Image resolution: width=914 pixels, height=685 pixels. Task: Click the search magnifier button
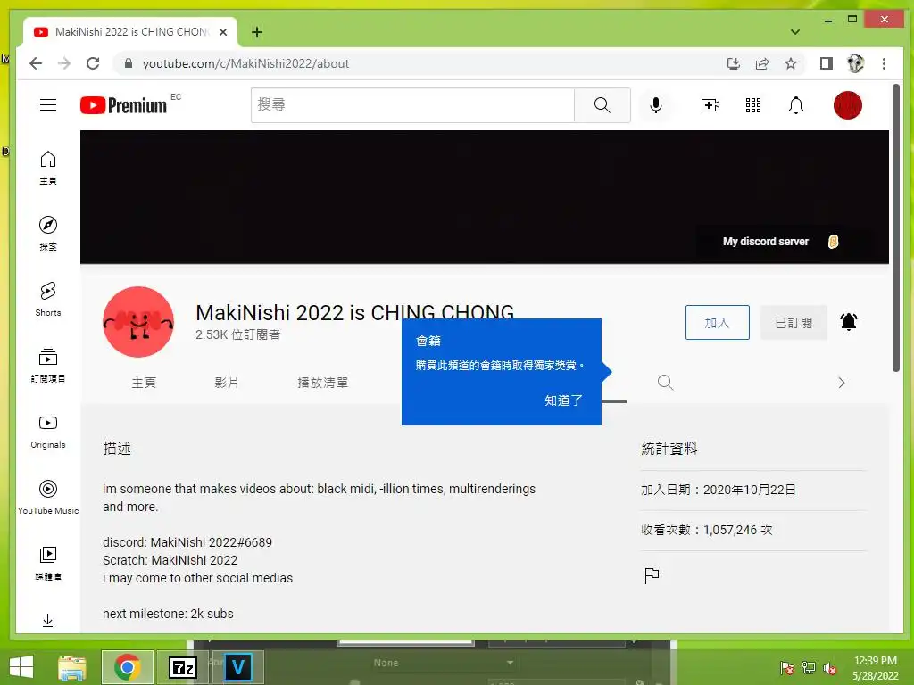(x=602, y=105)
